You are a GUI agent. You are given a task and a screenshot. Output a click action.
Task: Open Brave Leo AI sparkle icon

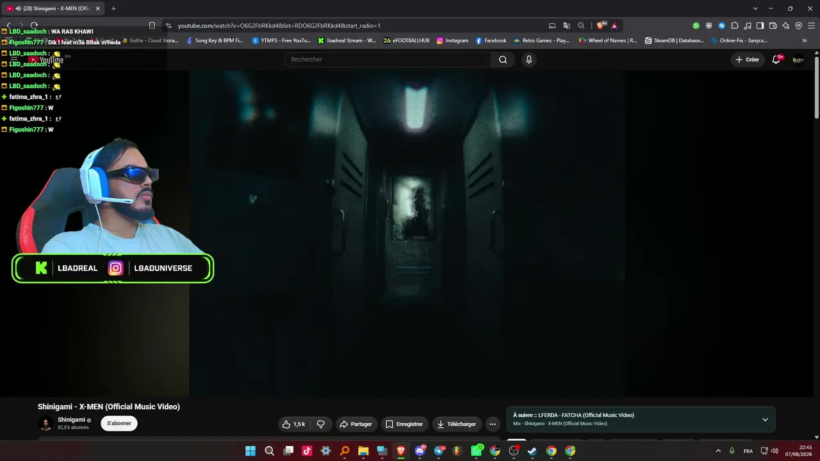click(785, 26)
